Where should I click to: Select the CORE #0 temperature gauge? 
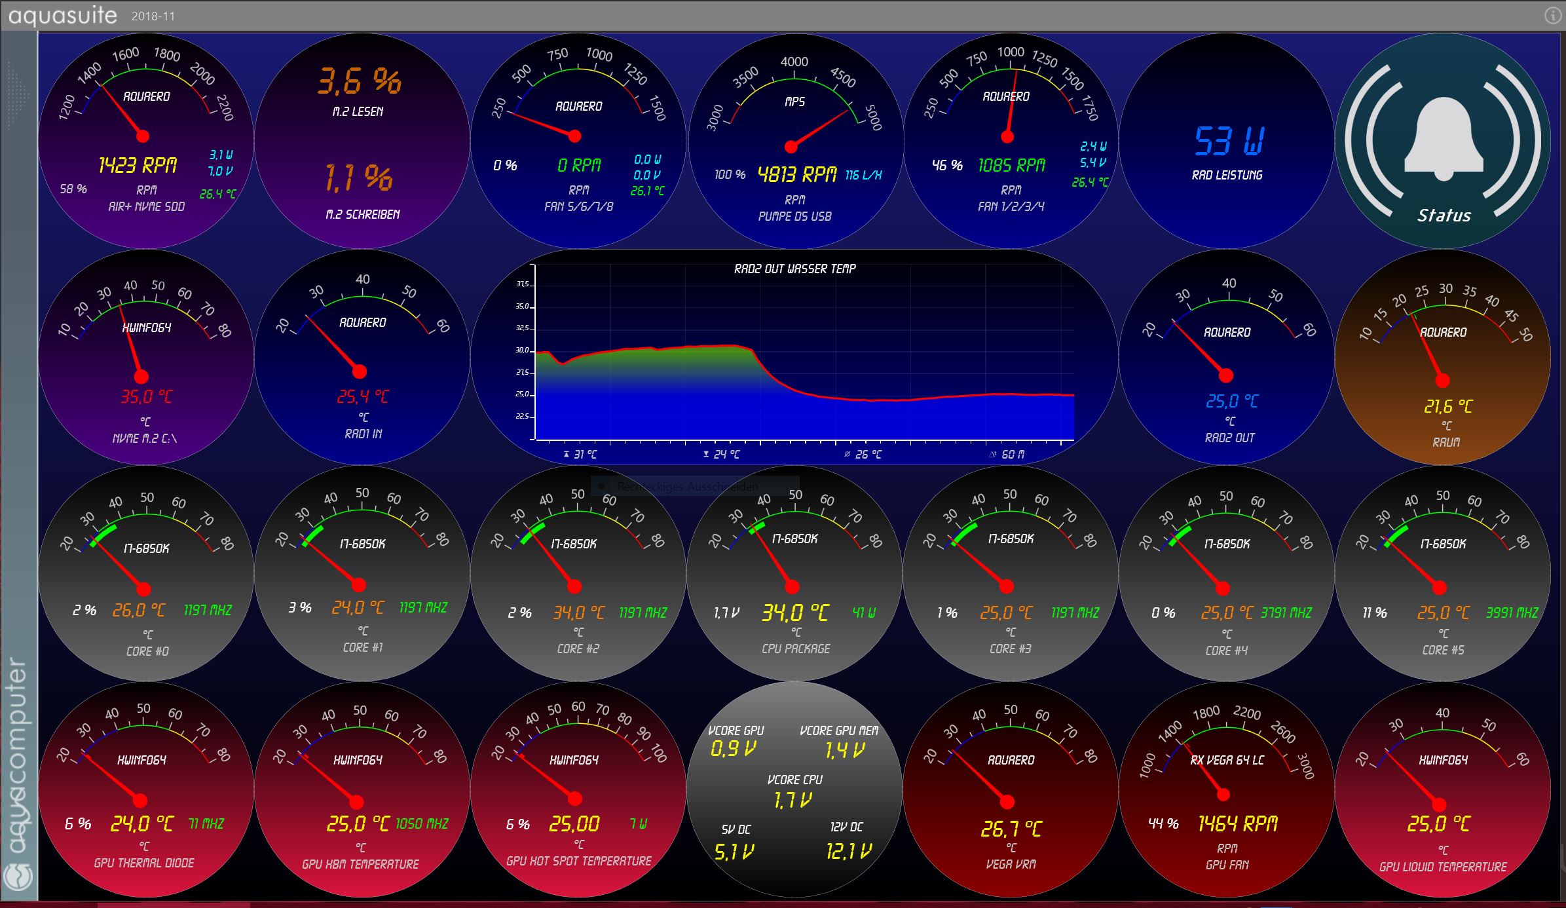145,573
